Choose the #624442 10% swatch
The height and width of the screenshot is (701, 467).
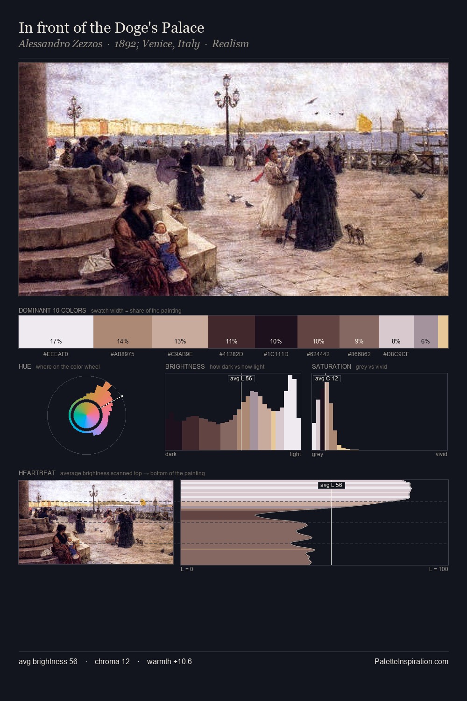pos(318,332)
